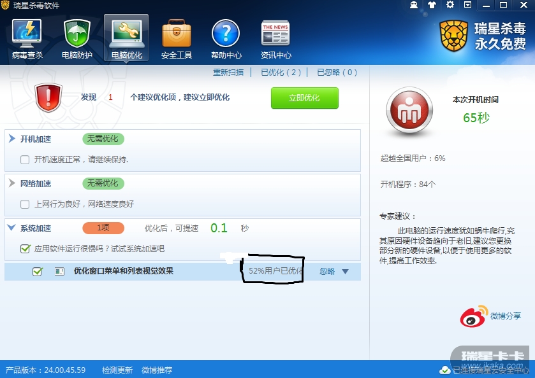
Task: Click the 0.1 seconds speedup value
Action: (219, 228)
